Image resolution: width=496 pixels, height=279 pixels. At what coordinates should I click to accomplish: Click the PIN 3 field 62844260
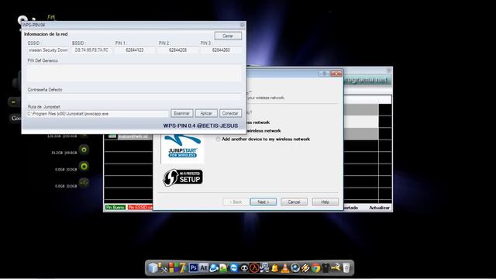click(221, 50)
